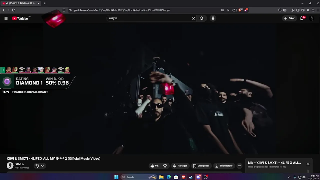This screenshot has height=180, width=320.
Task: Open Brave VPN shield icon
Action: (x=313, y=10)
